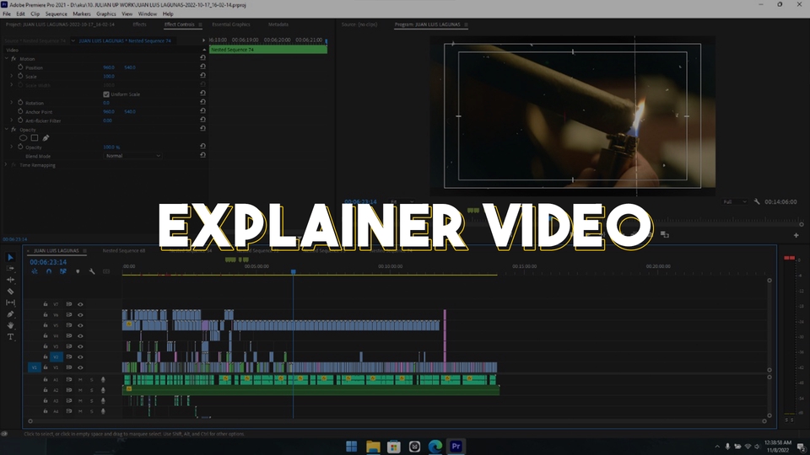
Task: Open the Sequence menu
Action: click(56, 14)
